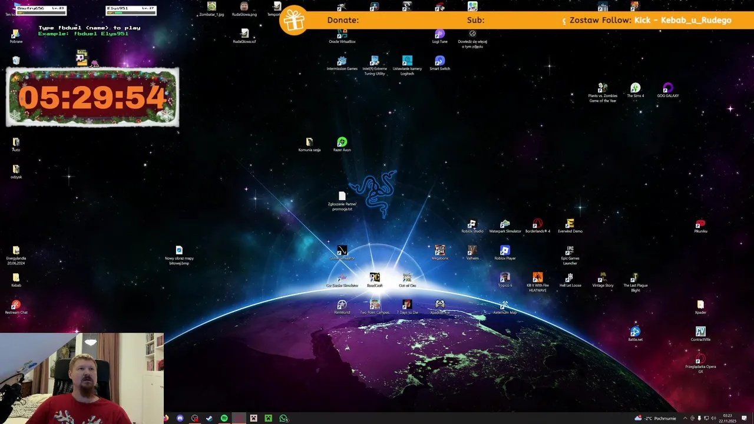
Task: Select the Xpadder file on right side
Action: (700, 307)
